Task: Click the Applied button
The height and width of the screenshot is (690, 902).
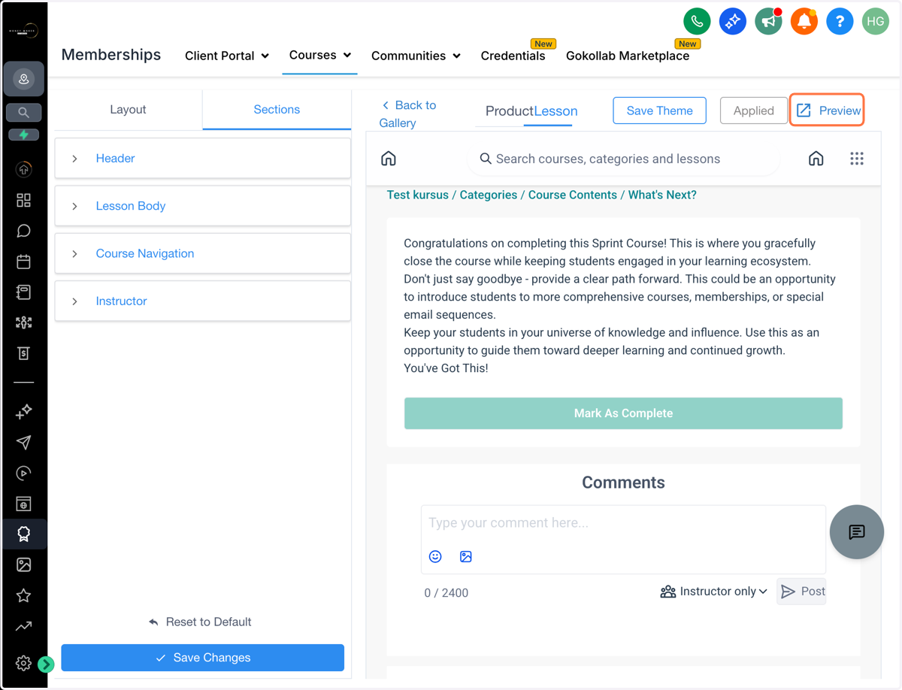Action: tap(754, 110)
